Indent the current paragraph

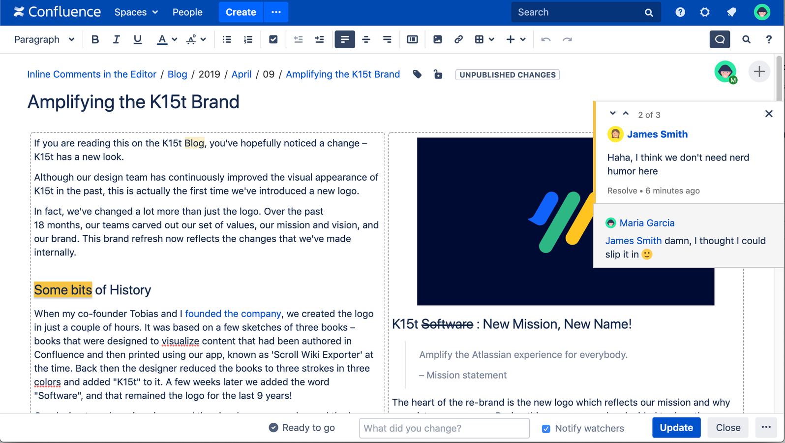coord(319,39)
